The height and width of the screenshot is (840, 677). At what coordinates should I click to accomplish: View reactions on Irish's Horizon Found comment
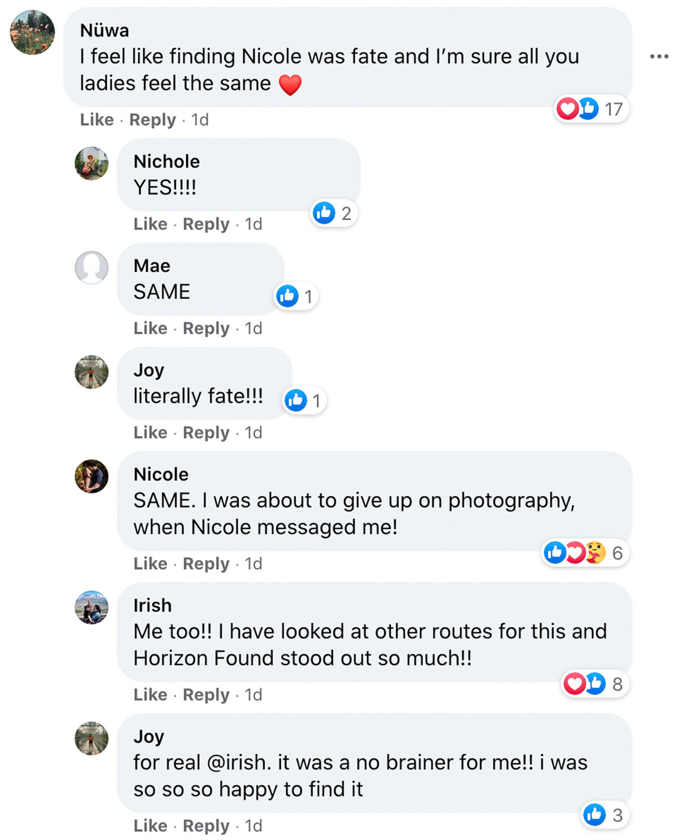pyautogui.click(x=595, y=684)
